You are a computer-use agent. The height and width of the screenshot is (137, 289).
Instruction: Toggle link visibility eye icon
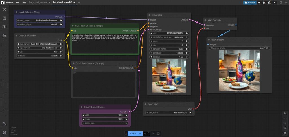tap(285, 133)
